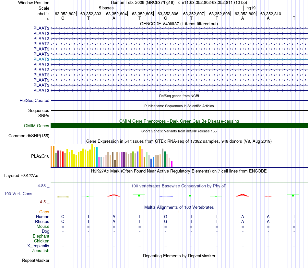Click the dark green OMIM gene bar
The width and height of the screenshot is (308, 268).
tap(179, 126)
